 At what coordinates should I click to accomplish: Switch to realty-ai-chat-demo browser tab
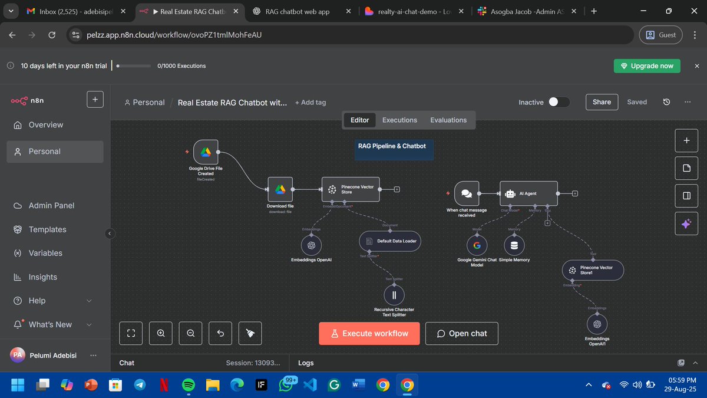pos(414,11)
